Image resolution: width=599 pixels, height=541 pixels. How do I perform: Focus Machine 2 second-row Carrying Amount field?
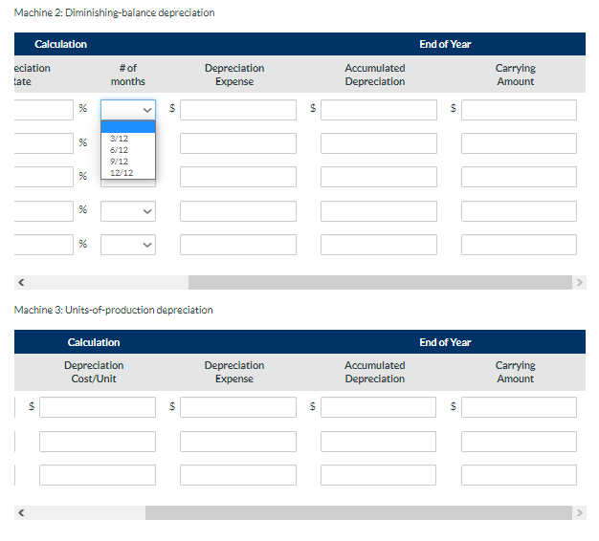519,143
